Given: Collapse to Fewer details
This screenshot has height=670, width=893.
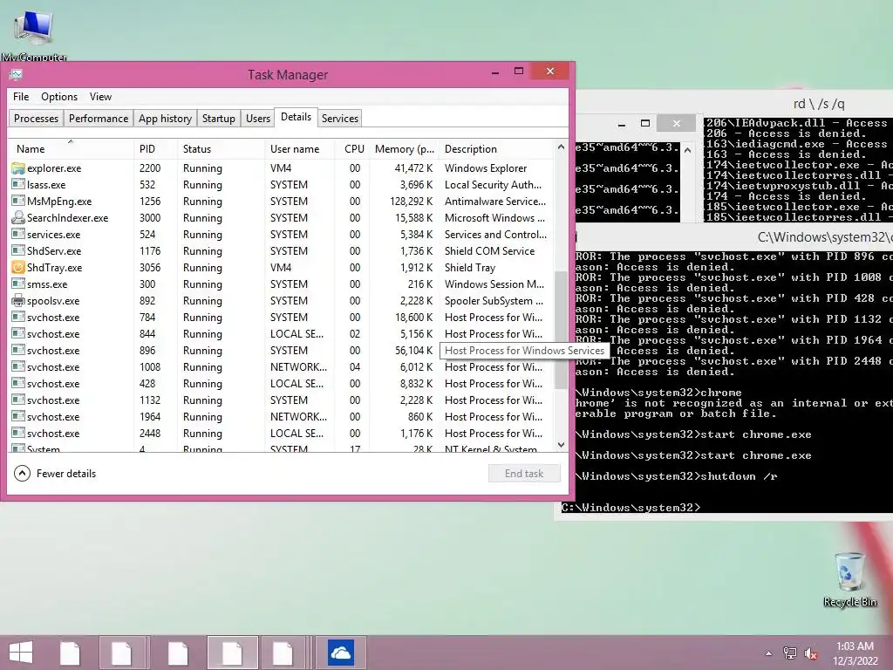Looking at the screenshot, I should [x=55, y=474].
